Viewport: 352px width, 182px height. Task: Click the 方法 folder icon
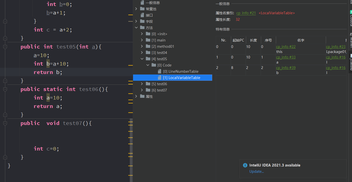click(x=142, y=27)
